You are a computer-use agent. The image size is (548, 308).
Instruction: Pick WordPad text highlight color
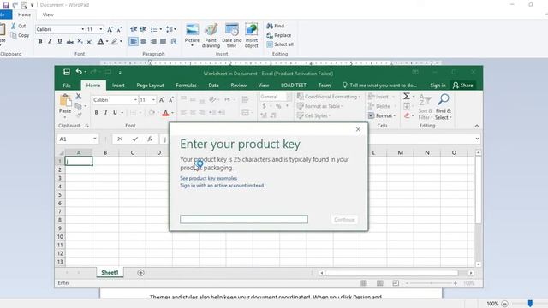tap(114, 42)
